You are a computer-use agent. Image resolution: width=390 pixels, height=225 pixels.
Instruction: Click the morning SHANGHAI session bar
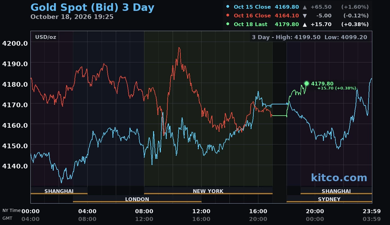[x=59, y=191]
